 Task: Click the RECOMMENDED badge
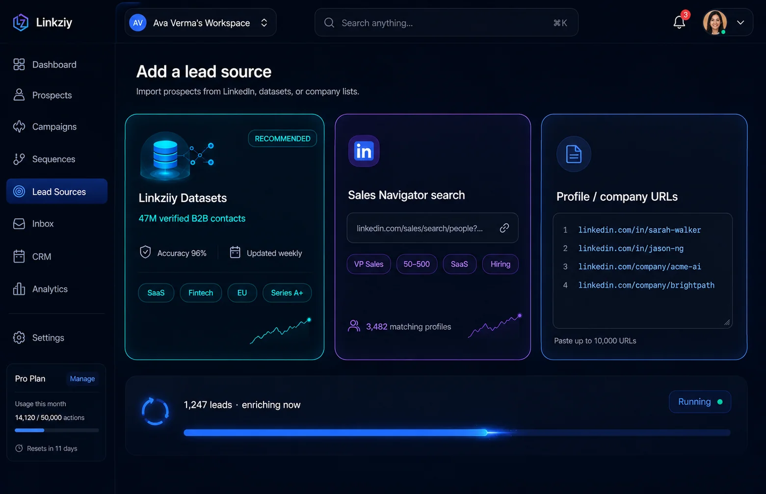[283, 139]
